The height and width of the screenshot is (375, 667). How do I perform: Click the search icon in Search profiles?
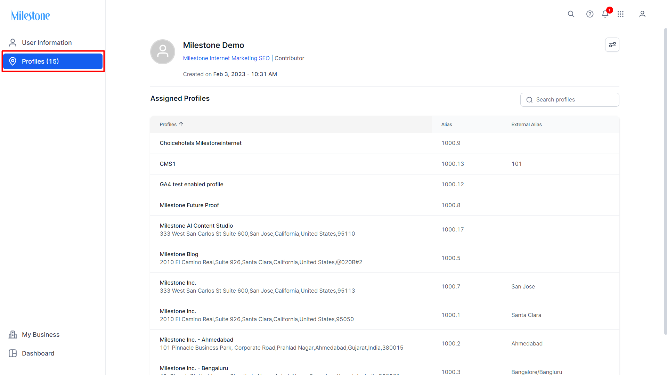coord(529,100)
